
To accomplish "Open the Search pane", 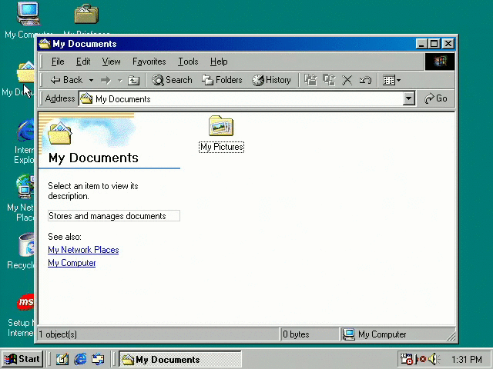I will pyautogui.click(x=172, y=80).
